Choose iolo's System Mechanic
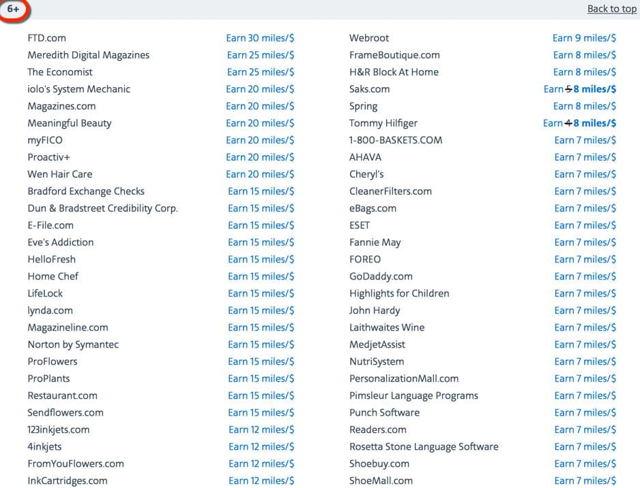Screen dimensions: 640x488 [x=78, y=89]
